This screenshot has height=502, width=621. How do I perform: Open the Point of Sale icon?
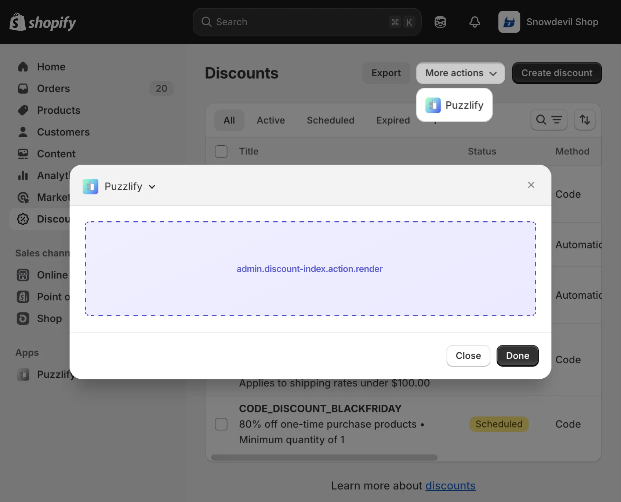(23, 297)
